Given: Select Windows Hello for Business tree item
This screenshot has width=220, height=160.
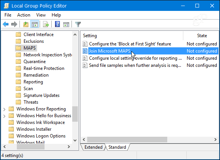Looking at the screenshot, I should (x=44, y=116).
